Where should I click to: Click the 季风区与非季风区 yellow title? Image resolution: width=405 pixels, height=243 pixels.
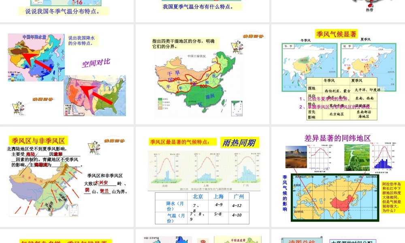click(38, 141)
